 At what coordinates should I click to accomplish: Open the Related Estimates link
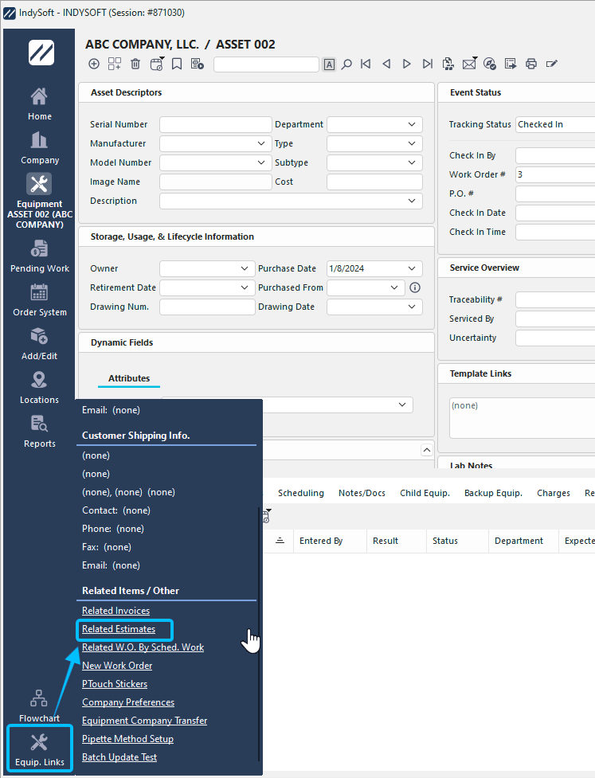(119, 629)
